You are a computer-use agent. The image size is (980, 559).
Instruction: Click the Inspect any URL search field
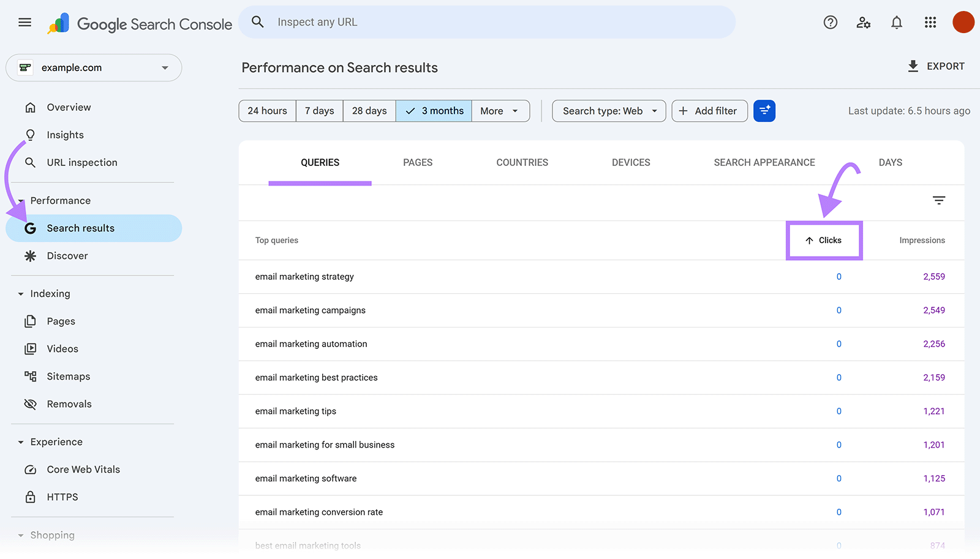pos(487,22)
